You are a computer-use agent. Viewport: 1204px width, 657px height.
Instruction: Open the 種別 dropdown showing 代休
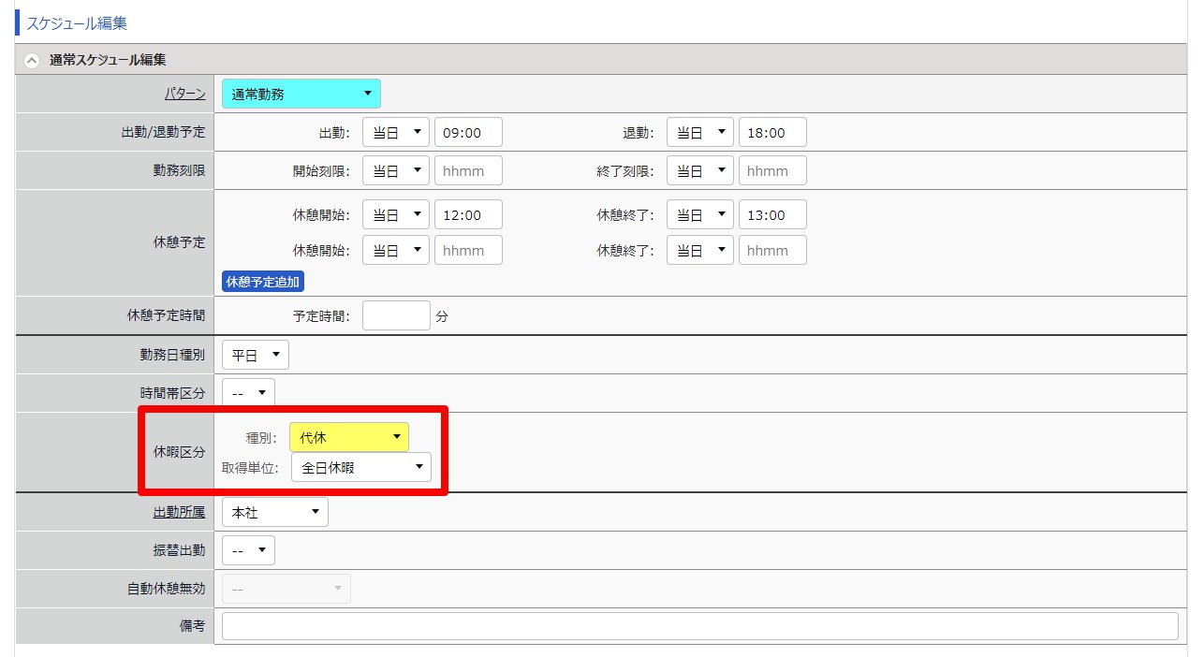pyautogui.click(x=349, y=437)
